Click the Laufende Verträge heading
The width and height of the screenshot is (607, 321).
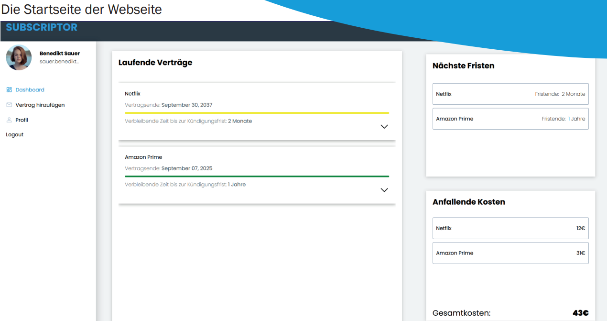(155, 63)
